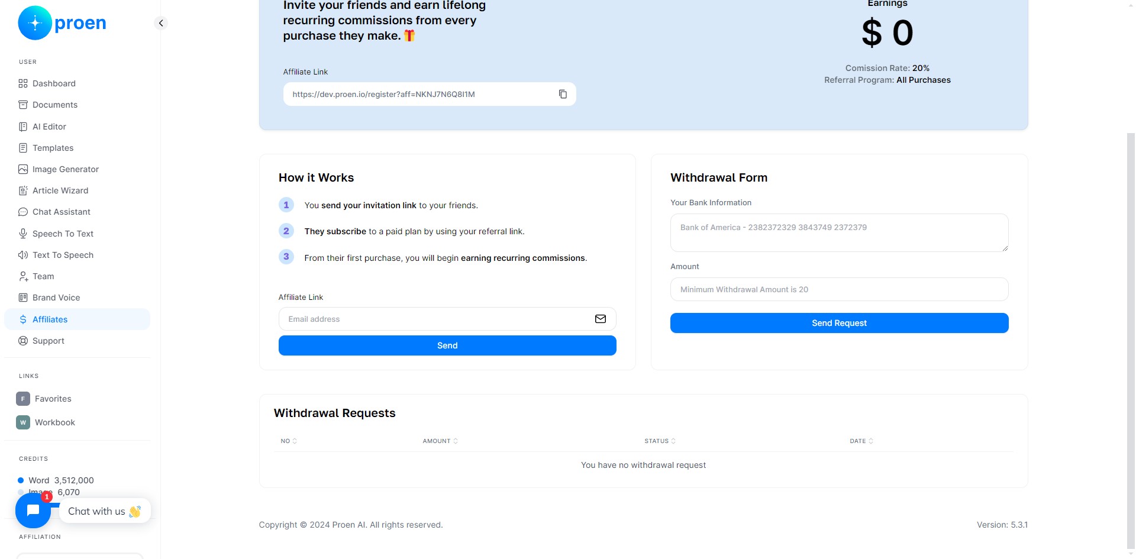Viewport: 1136px width, 559px height.
Task: Click the AI Editor icon
Action: click(23, 127)
